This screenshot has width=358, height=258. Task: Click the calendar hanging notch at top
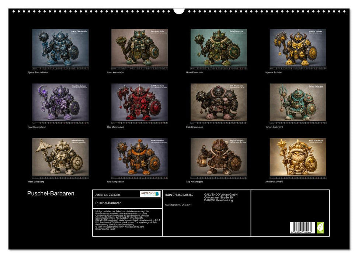(x=179, y=11)
